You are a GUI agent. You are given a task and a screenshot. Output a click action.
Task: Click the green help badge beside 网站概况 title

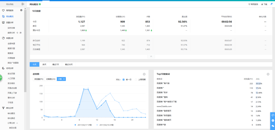pyautogui.click(x=40, y=4)
